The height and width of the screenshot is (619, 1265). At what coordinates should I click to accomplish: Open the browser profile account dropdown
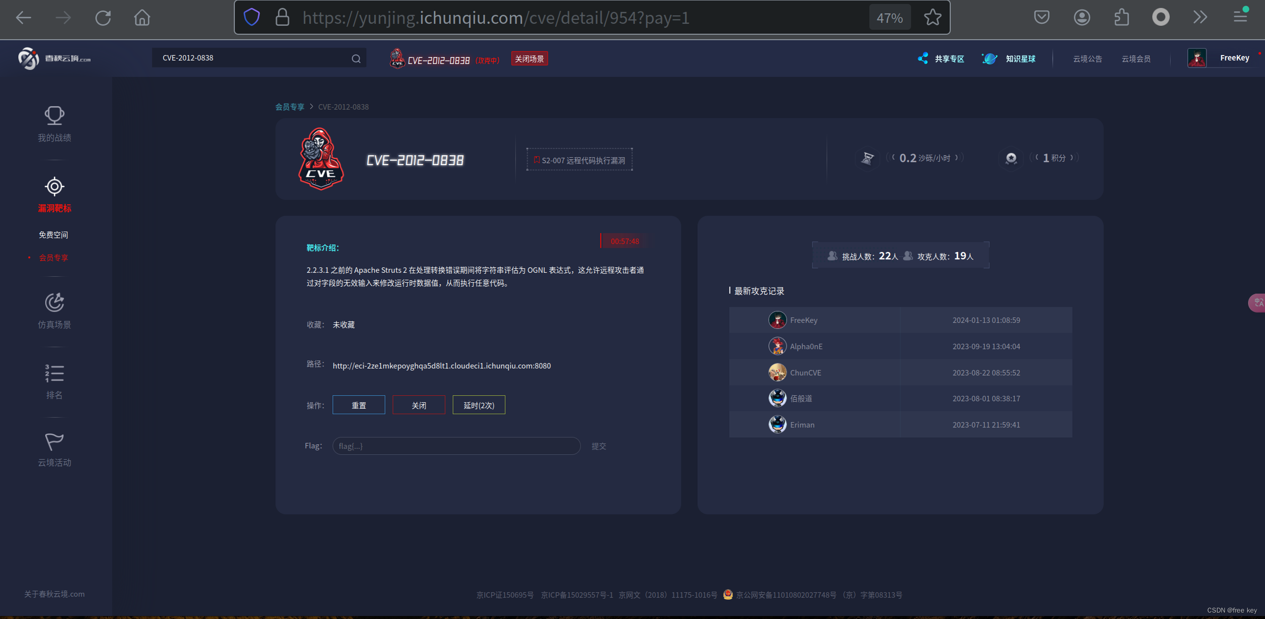pyautogui.click(x=1081, y=17)
